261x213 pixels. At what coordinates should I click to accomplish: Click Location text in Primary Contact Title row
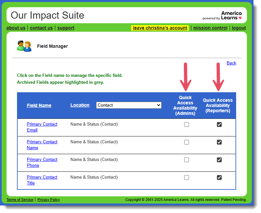[94, 177]
